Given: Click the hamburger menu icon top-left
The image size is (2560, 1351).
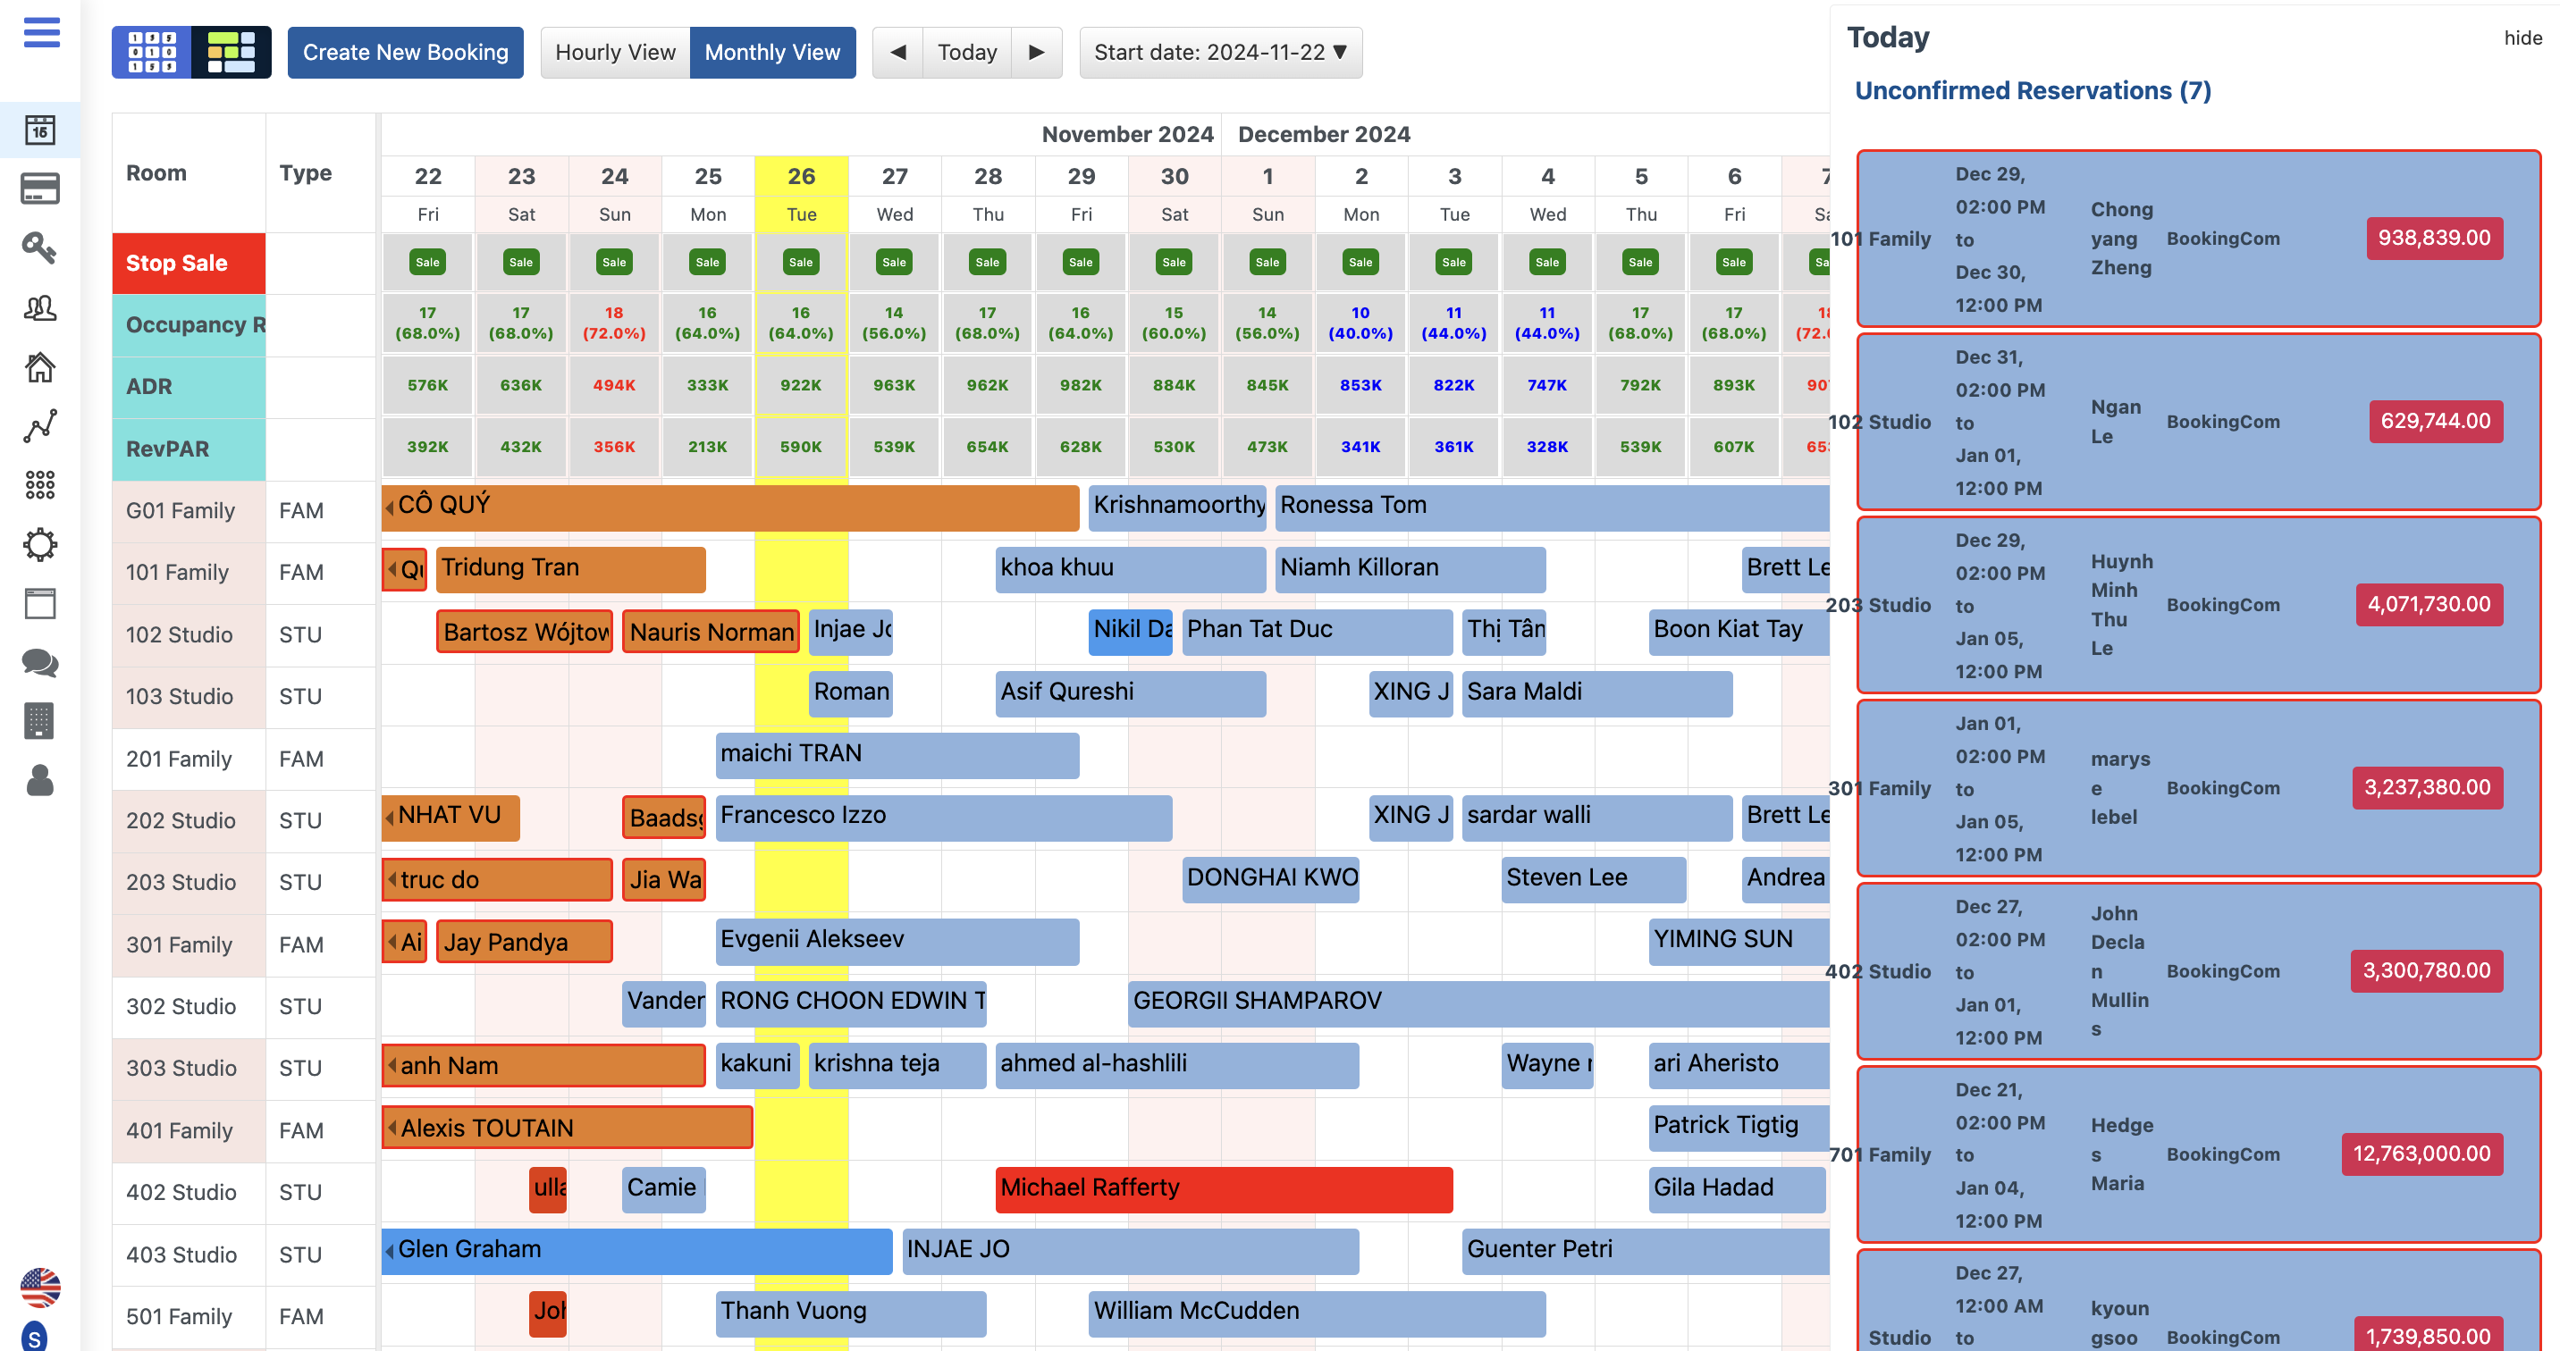Looking at the screenshot, I should point(40,32).
